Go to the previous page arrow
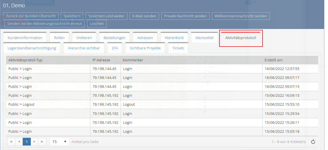 (x=19, y=142)
